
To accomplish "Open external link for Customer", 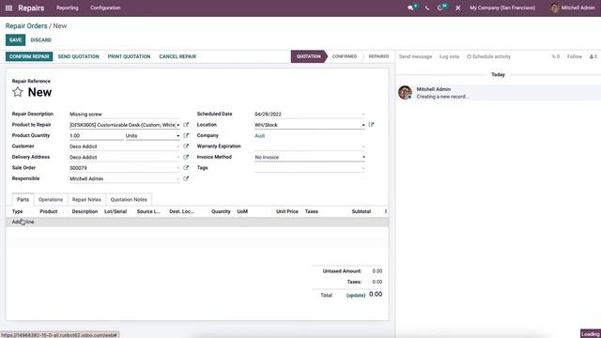I will click(x=186, y=146).
